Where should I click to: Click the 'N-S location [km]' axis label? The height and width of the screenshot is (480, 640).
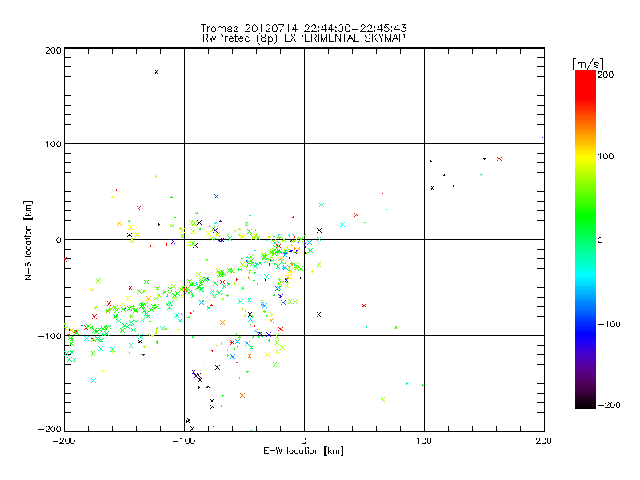(x=28, y=240)
